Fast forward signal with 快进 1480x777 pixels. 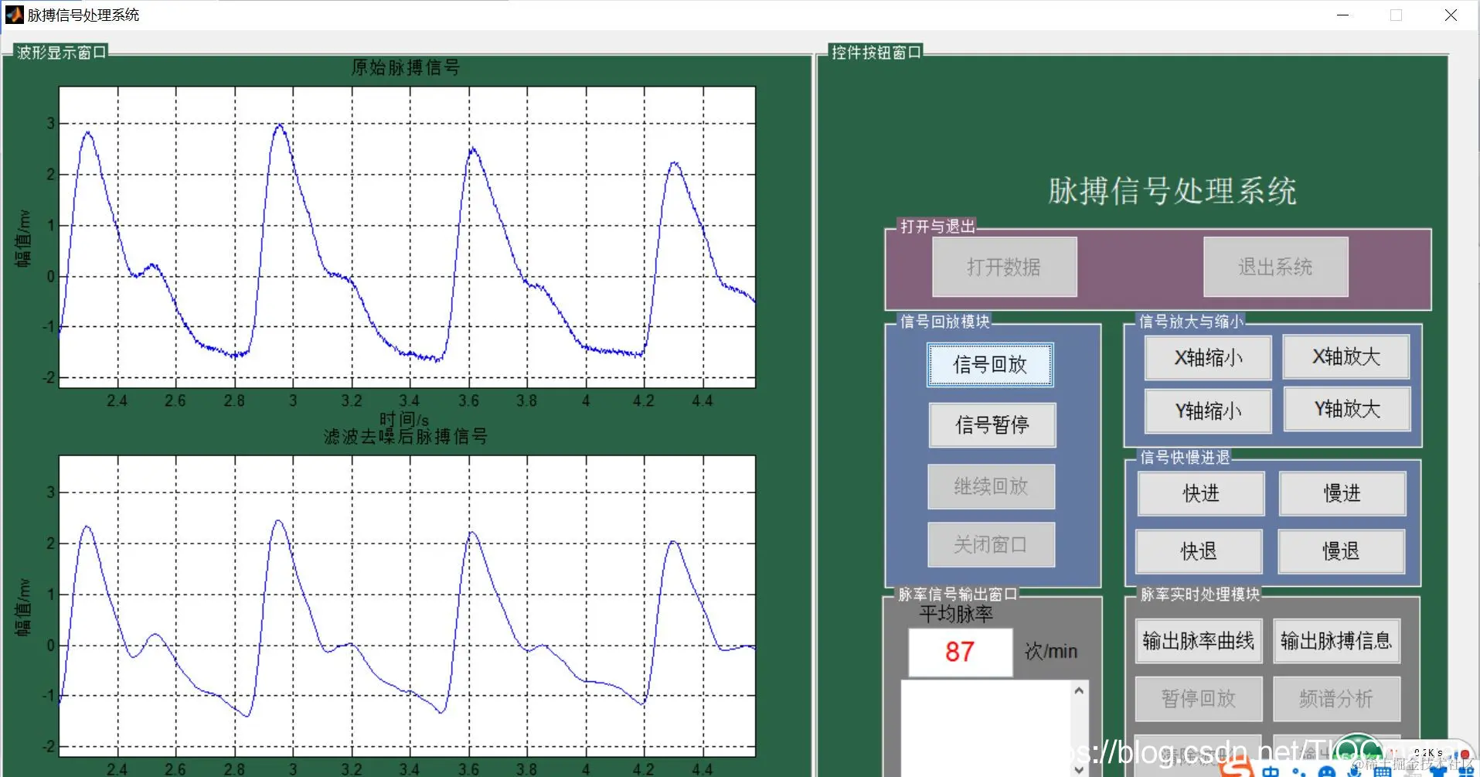click(1201, 493)
